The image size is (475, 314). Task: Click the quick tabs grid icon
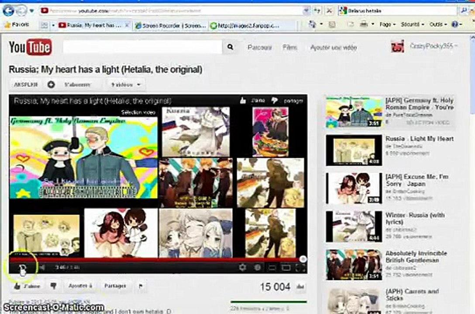[x=44, y=25]
